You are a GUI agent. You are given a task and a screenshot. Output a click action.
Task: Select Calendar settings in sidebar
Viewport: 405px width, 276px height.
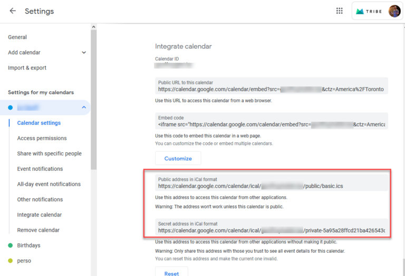point(39,123)
